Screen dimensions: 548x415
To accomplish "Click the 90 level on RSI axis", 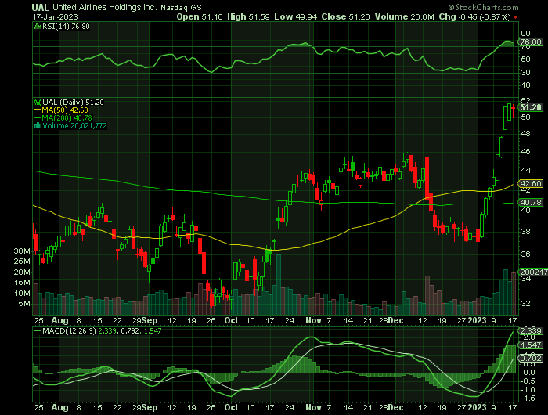I will point(525,34).
